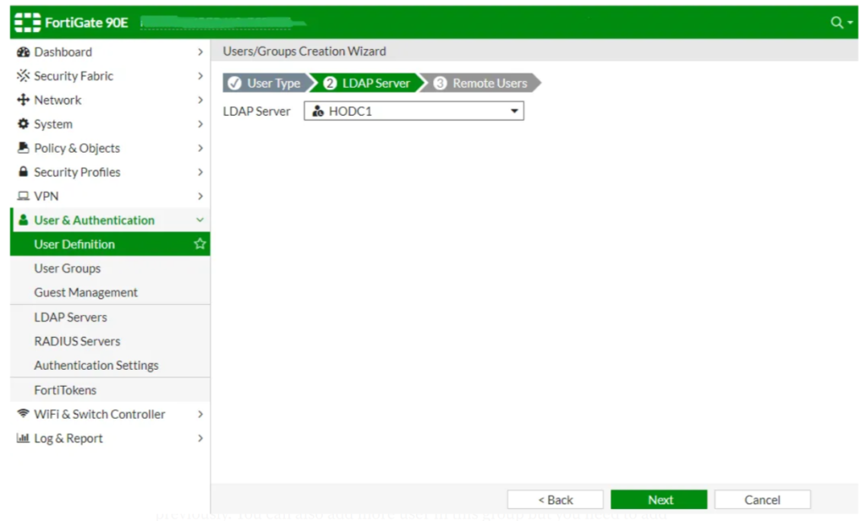This screenshot has height=521, width=866.
Task: Expand the VPN menu chevron
Action: 200,196
